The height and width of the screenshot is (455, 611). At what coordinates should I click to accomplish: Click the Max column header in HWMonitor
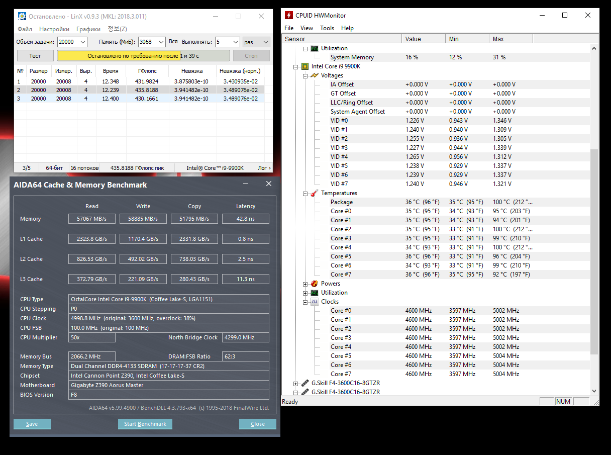[x=511, y=39]
